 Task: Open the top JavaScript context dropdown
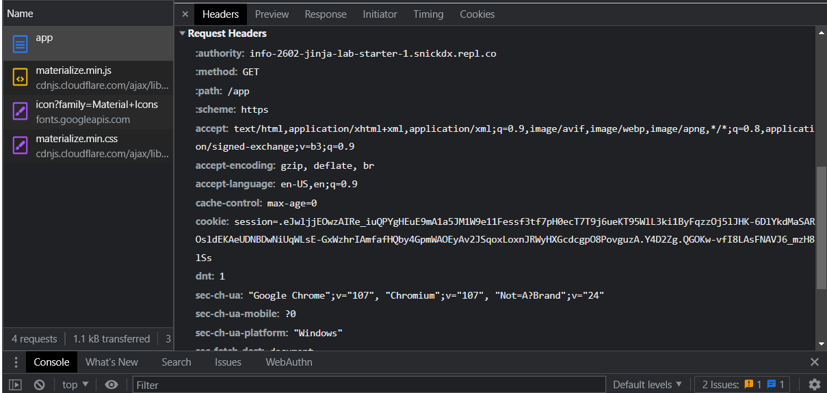coord(75,385)
